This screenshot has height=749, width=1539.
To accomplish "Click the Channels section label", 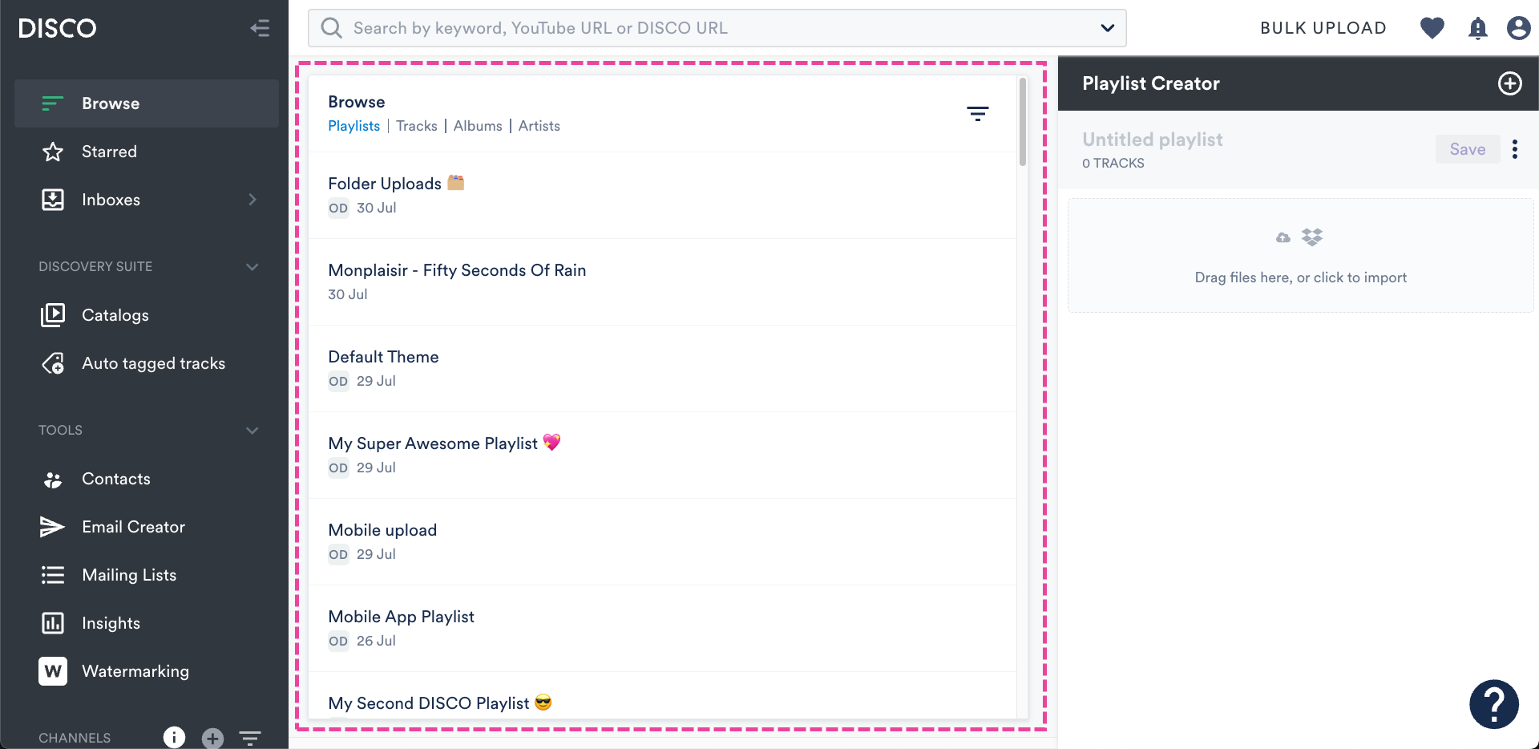I will point(75,738).
